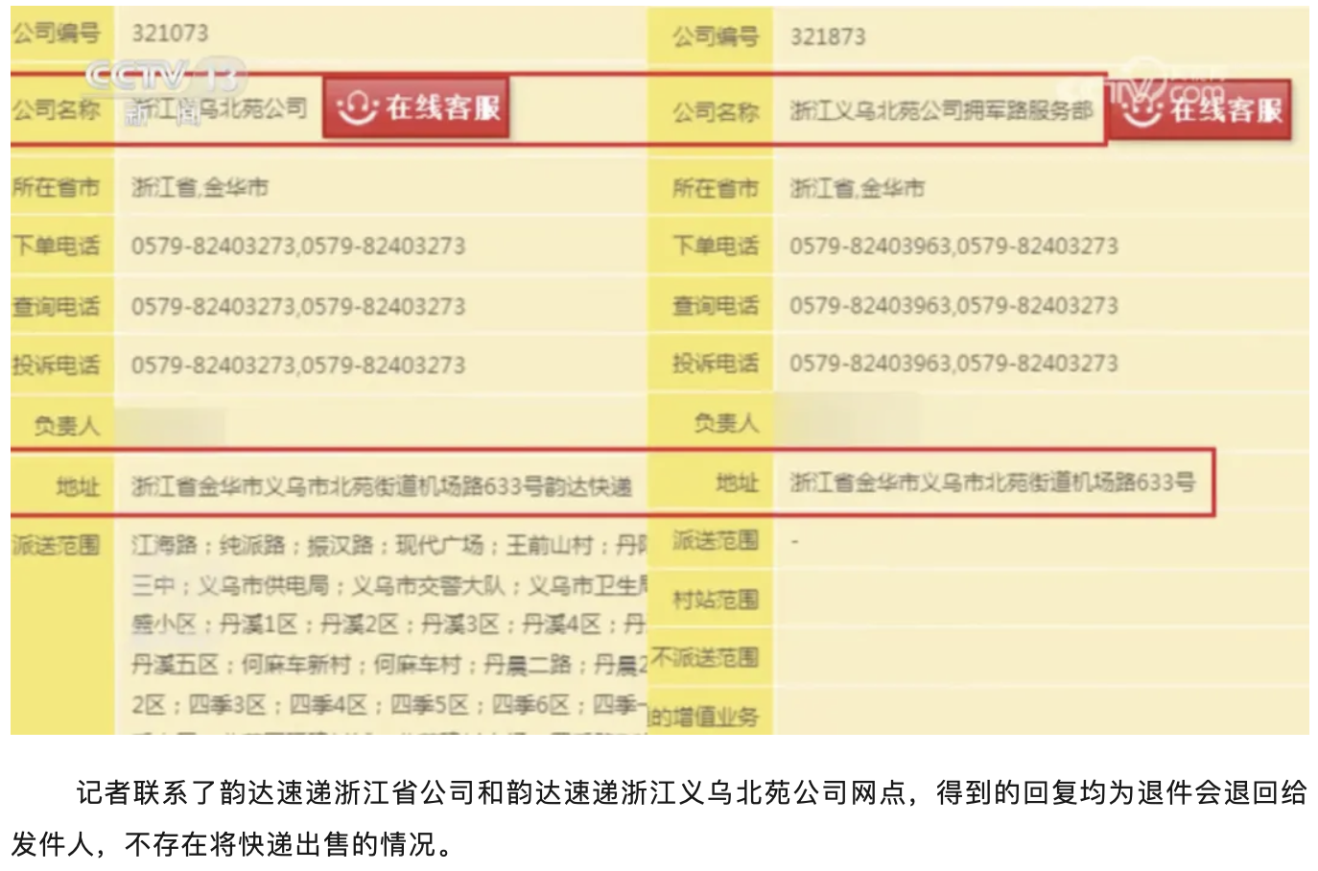This screenshot has width=1318, height=871.
Task: Click 公司编号 label in the left table
Action: pos(56,33)
